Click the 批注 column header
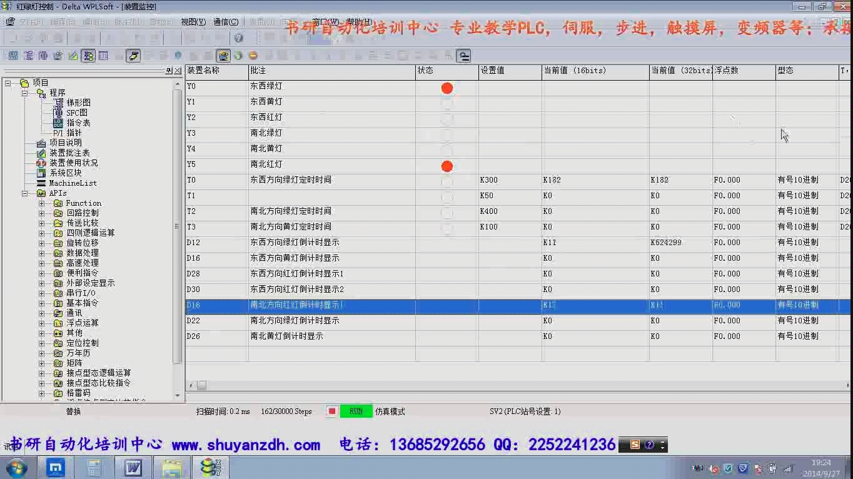853x479 pixels. pos(332,71)
